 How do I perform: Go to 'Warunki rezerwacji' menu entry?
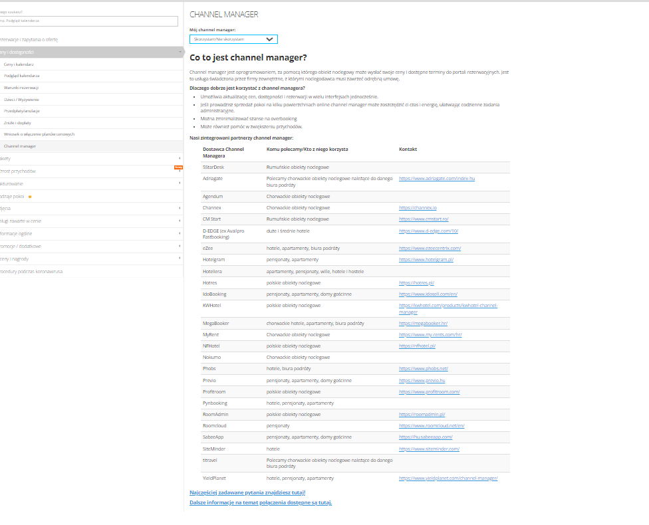coord(21,88)
